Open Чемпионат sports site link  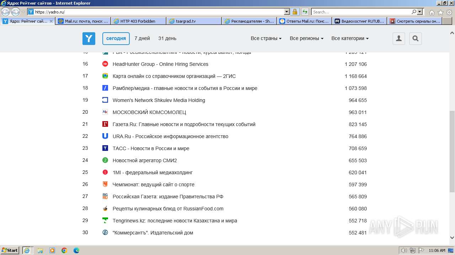click(x=154, y=185)
